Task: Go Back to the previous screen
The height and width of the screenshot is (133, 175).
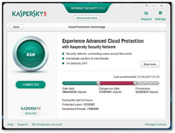Action: pyautogui.click(x=16, y=27)
